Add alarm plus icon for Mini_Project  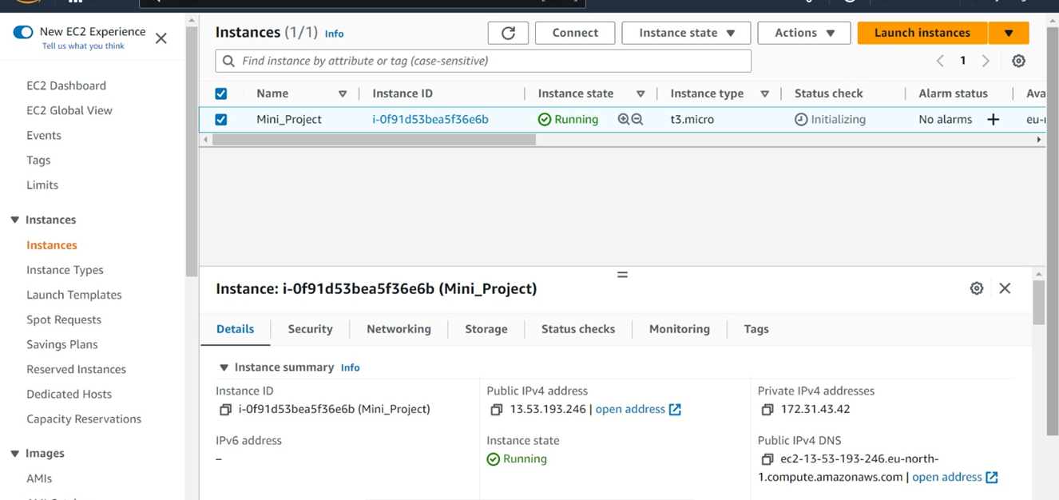(993, 119)
